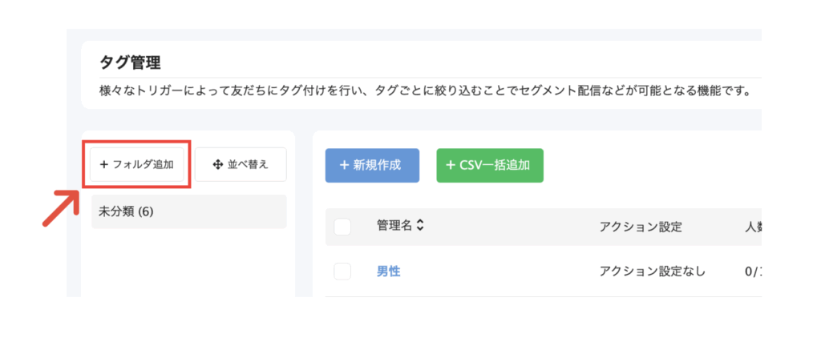Image resolution: width=821 pixels, height=350 pixels.
Task: Click the partially visible 人数 column header
Action: 753,227
